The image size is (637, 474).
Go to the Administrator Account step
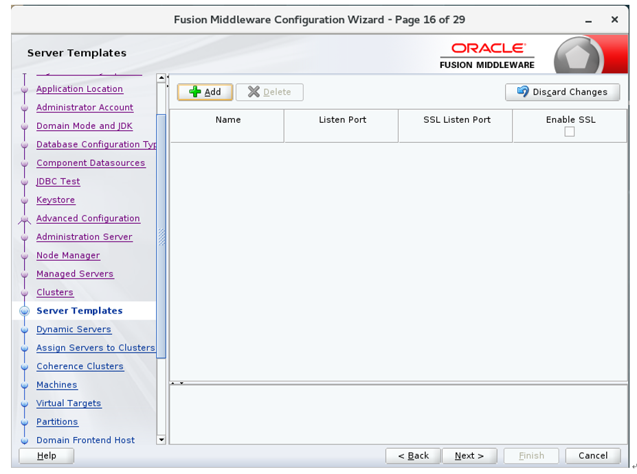click(x=85, y=108)
